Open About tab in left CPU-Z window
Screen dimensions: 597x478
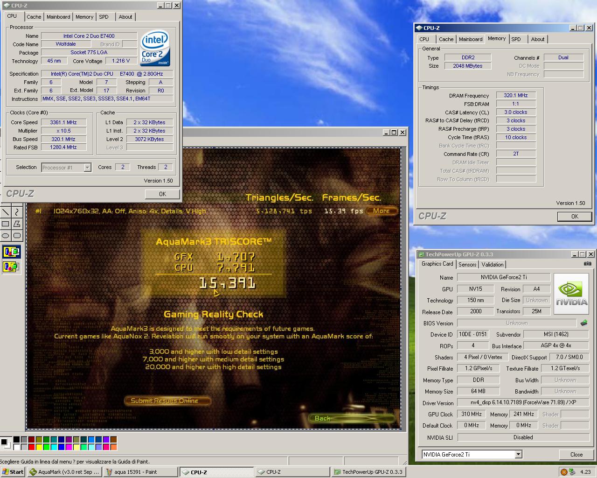[x=125, y=17]
